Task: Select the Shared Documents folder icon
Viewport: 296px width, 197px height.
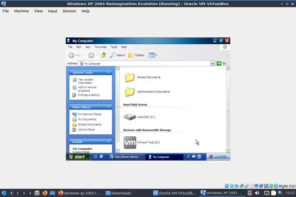Action: [x=130, y=77]
